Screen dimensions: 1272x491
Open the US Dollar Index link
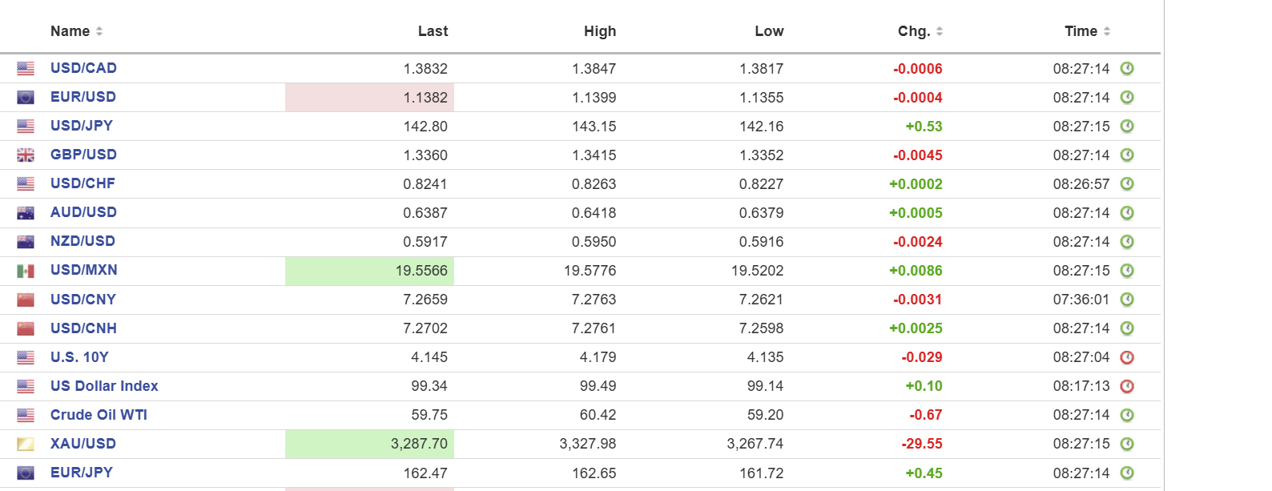click(104, 386)
